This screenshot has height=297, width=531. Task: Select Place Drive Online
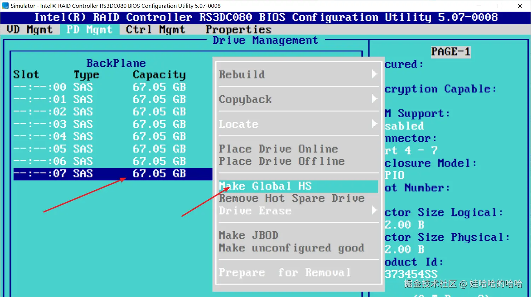[279, 149]
